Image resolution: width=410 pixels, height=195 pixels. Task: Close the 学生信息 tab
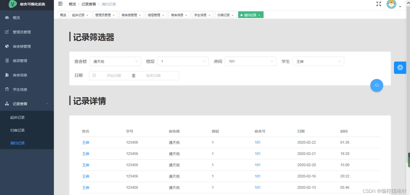coord(209,15)
